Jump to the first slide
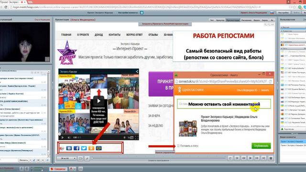This screenshot has height=172, width=306. [x=237, y=158]
